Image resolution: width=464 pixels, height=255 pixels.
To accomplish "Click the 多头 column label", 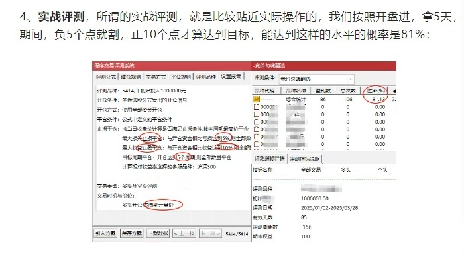I will [x=345, y=170].
